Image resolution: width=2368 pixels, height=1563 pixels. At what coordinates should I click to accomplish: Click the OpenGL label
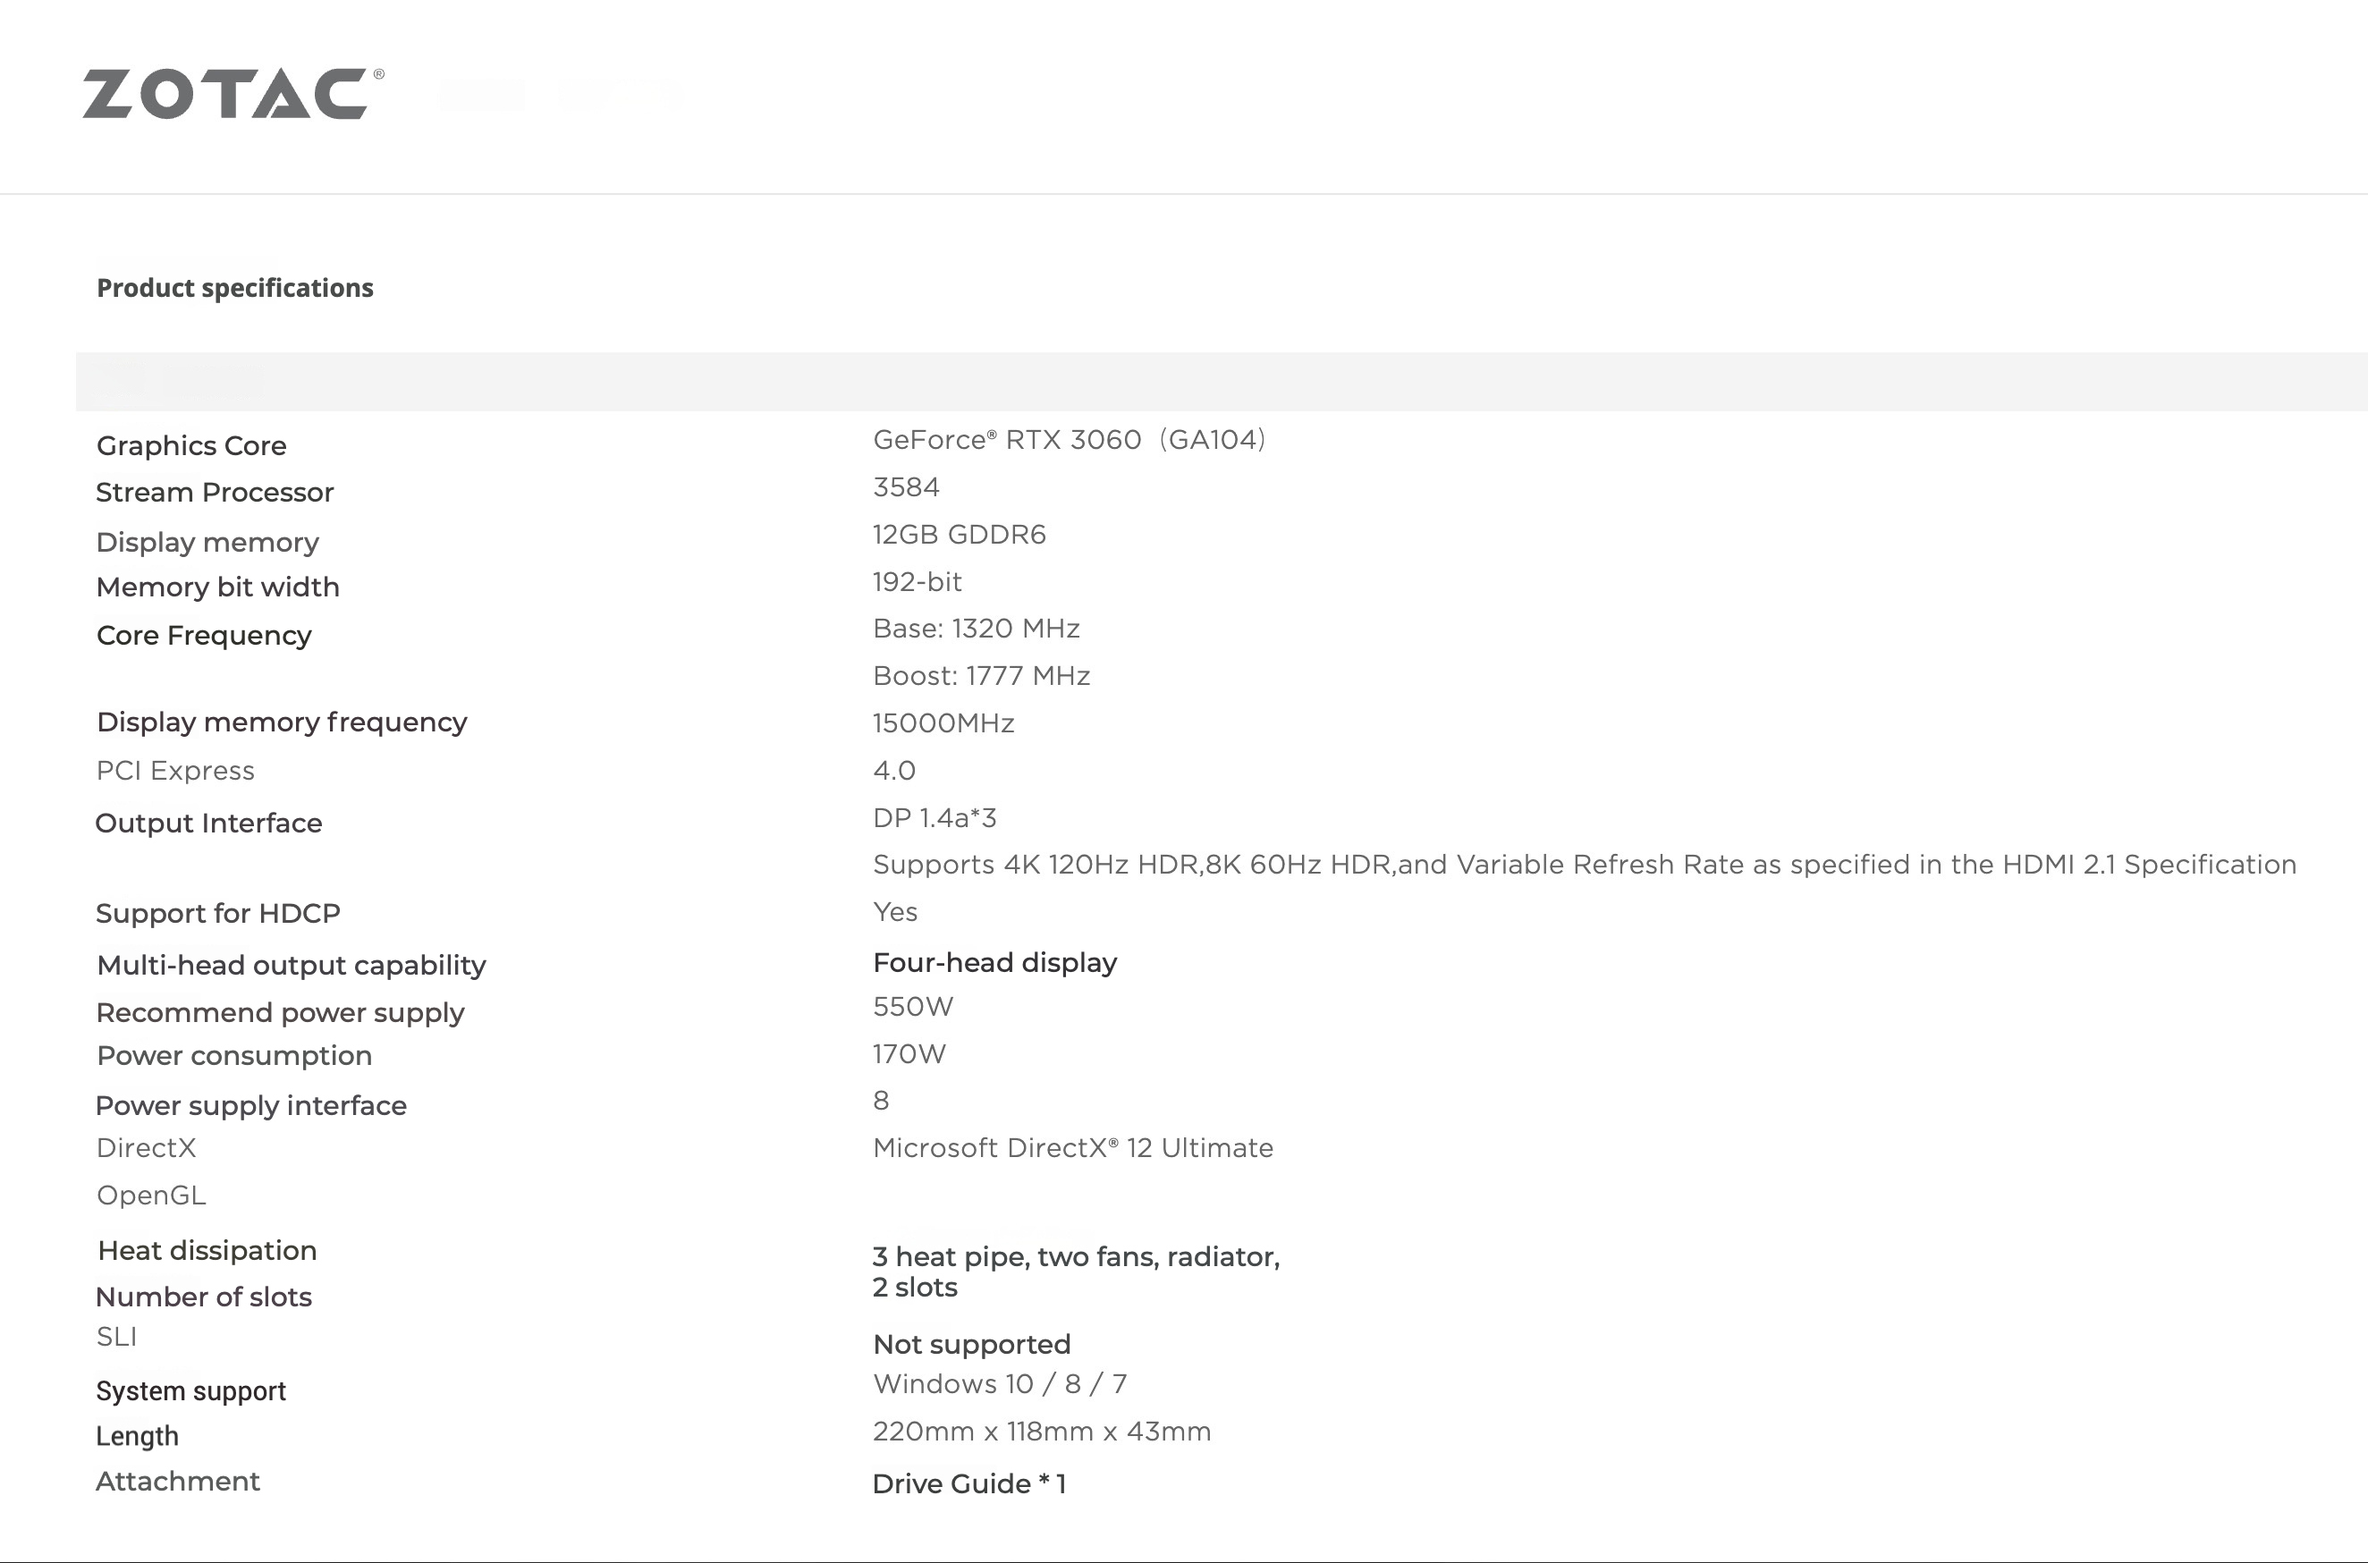tap(151, 1195)
